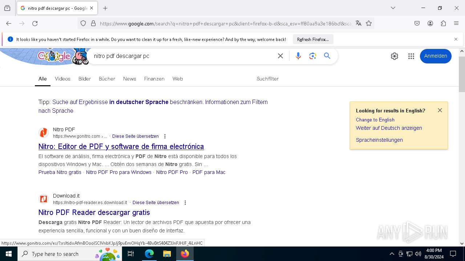Click the Download.it site favicon
The height and width of the screenshot is (261, 465).
44,199
